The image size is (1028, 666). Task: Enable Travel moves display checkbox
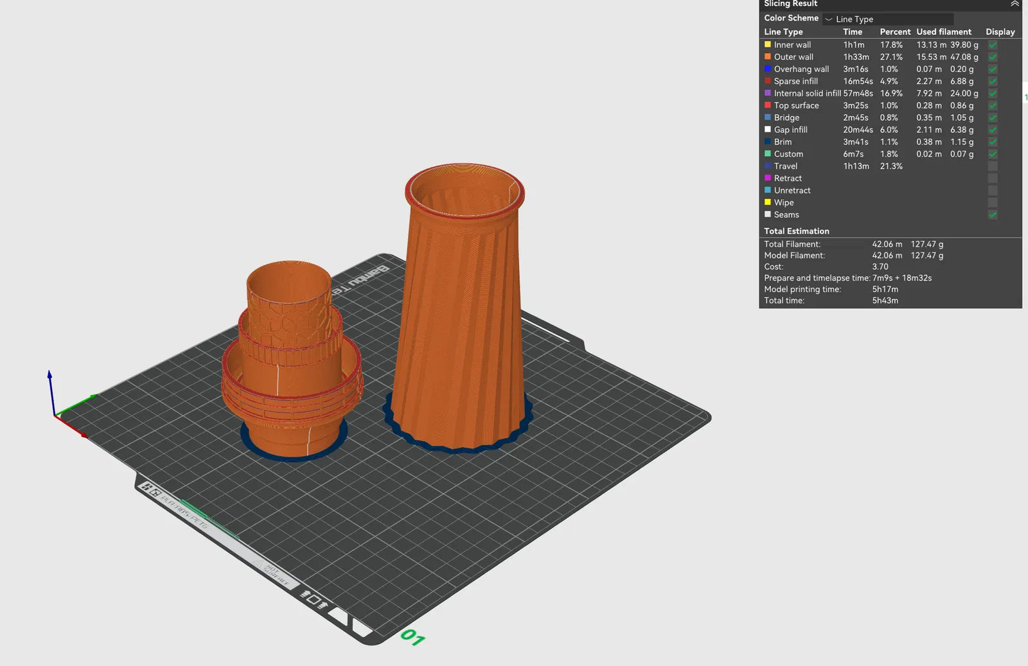pyautogui.click(x=993, y=166)
